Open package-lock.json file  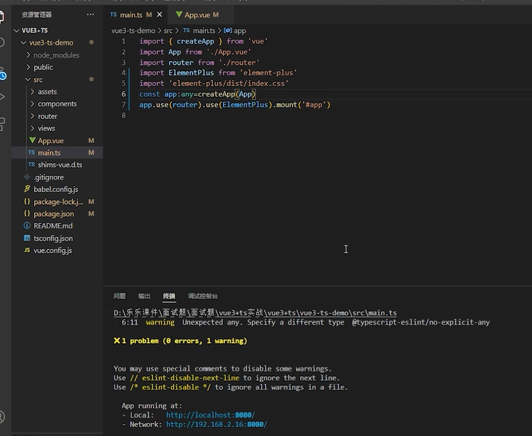click(57, 202)
